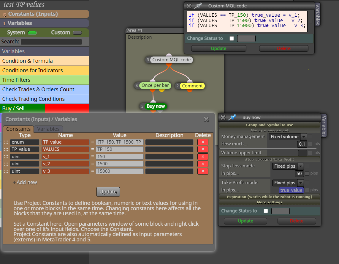
Task: Open Check Trades & Orders Count category
Action: pyautogui.click(x=45, y=89)
